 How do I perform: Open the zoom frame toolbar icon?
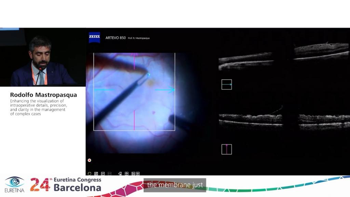click(x=96, y=174)
